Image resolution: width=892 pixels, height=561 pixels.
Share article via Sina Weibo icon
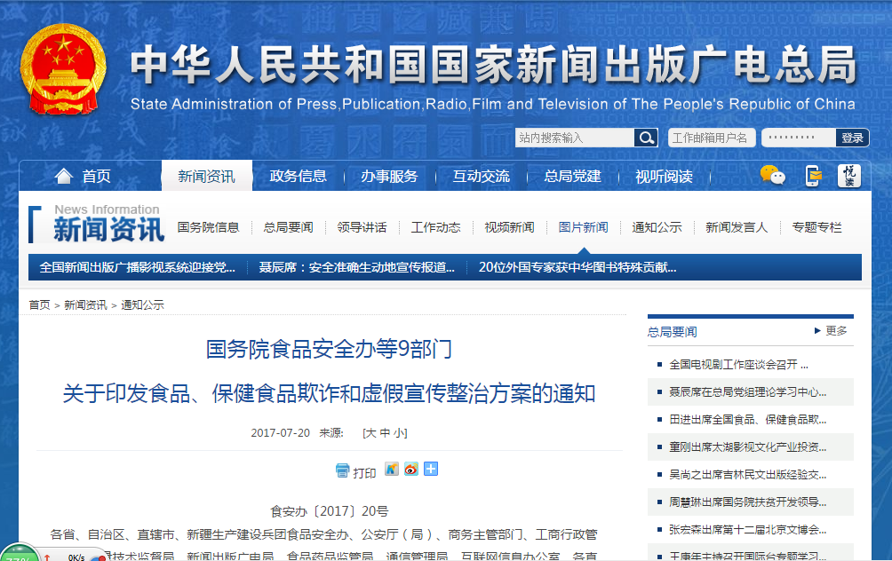coord(410,470)
